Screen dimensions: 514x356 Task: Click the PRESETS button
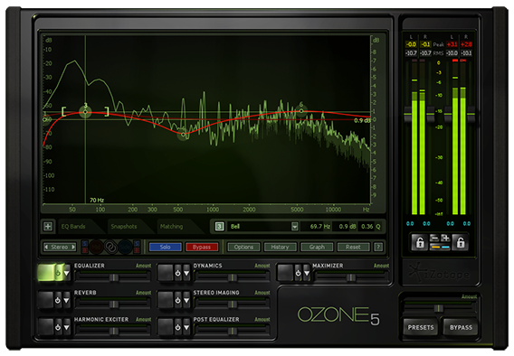(421, 327)
